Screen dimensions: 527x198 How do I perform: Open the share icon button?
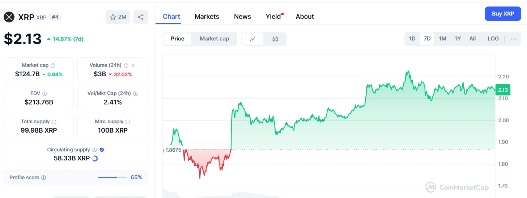point(141,17)
